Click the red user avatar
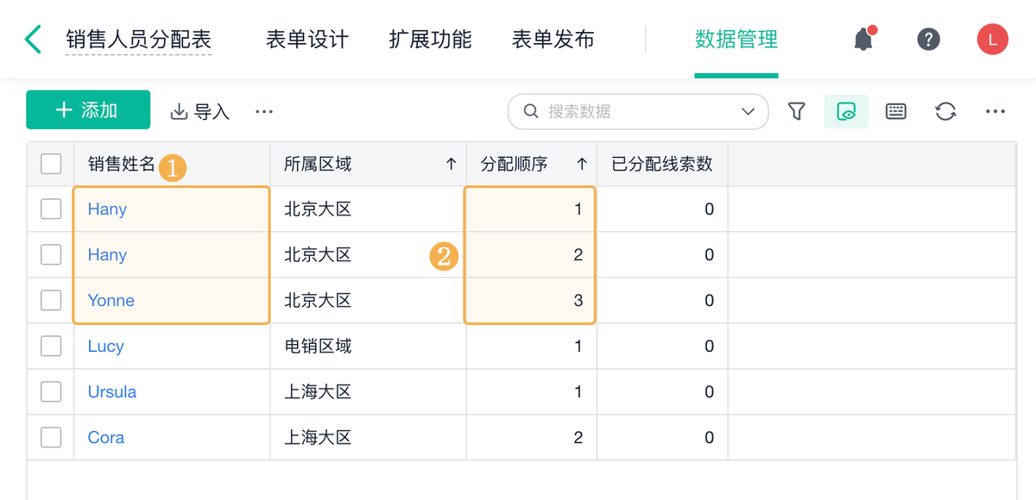This screenshot has width=1036, height=500. (x=992, y=39)
